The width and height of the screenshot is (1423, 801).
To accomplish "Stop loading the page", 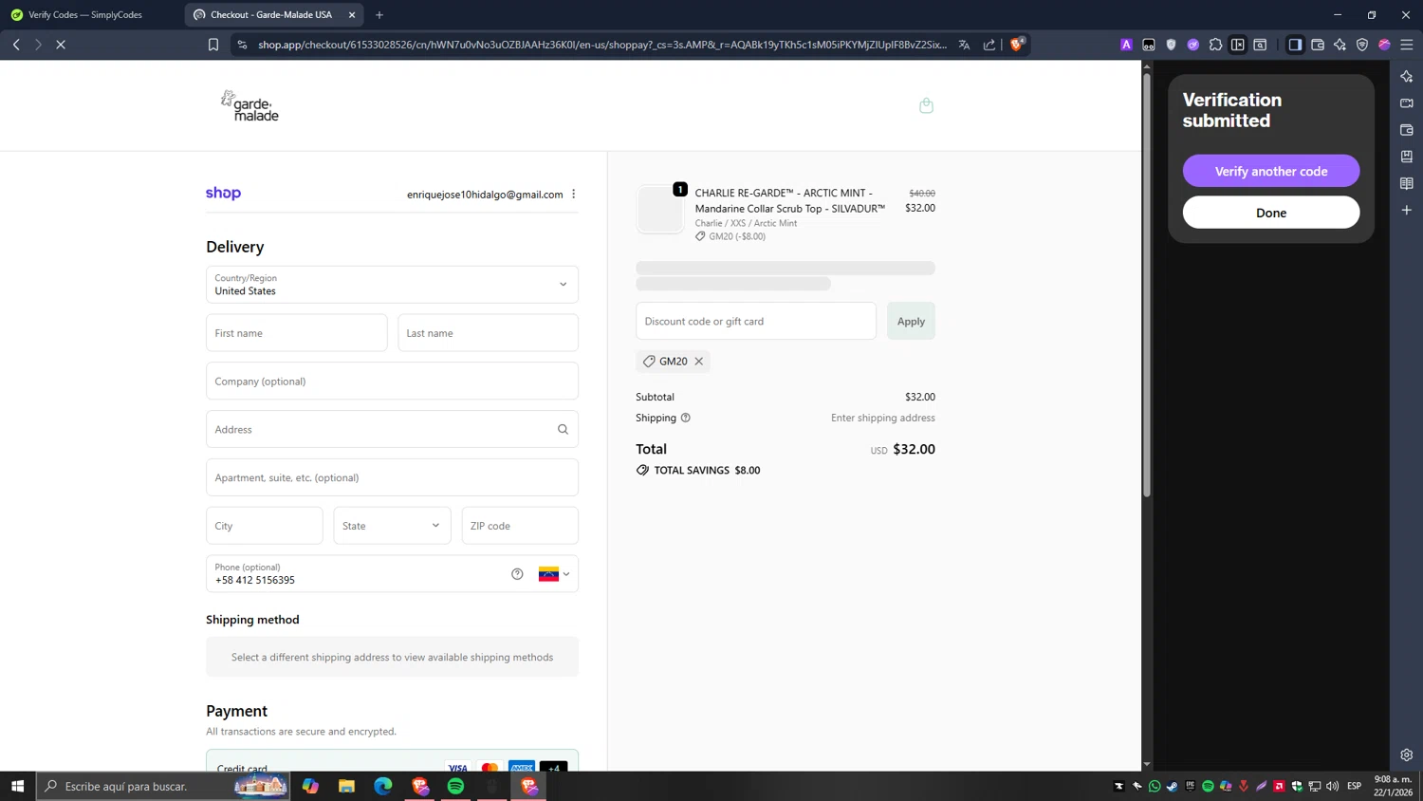I will (x=60, y=45).
